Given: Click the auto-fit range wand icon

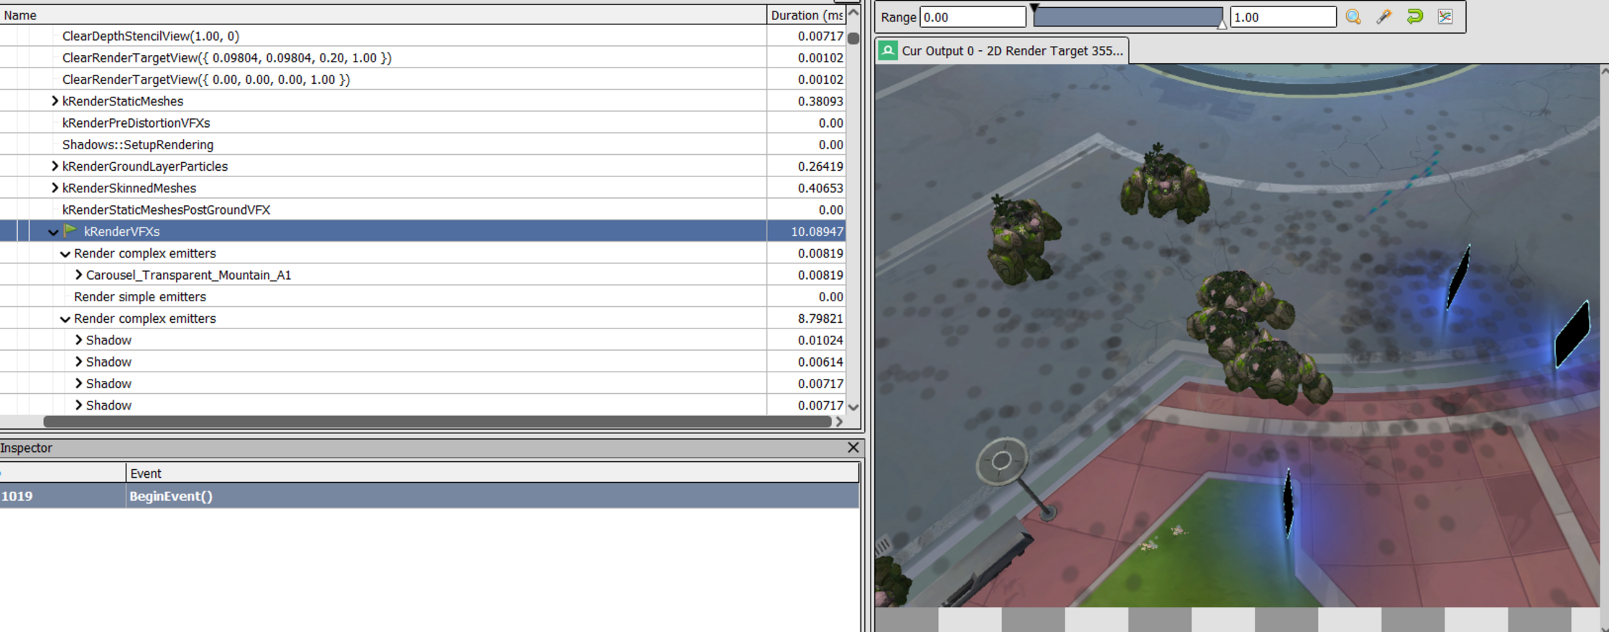Looking at the screenshot, I should click(1384, 16).
